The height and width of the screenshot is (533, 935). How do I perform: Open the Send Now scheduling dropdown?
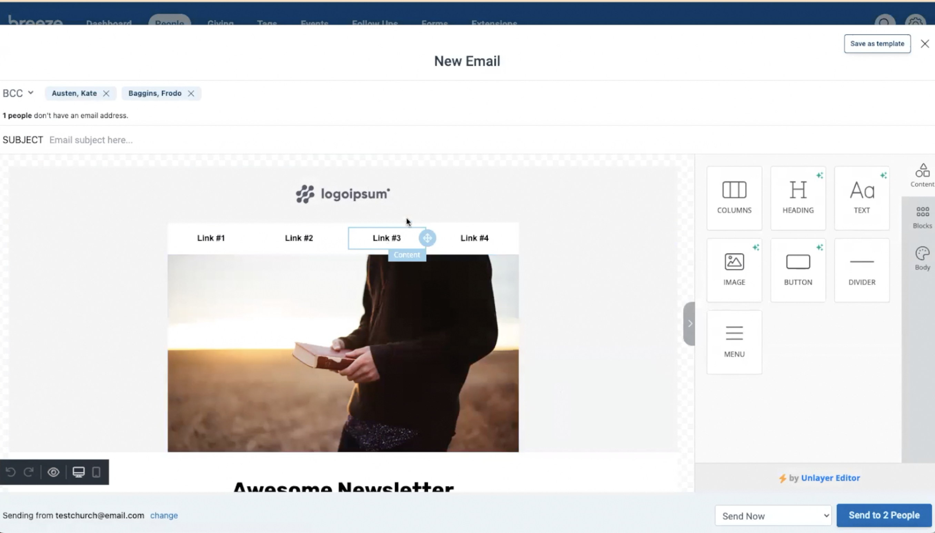(773, 515)
